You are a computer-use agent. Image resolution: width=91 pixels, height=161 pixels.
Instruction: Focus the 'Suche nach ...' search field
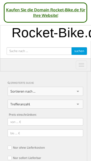click(39, 51)
